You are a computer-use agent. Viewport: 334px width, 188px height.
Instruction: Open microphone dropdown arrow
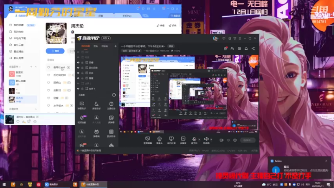199,140
